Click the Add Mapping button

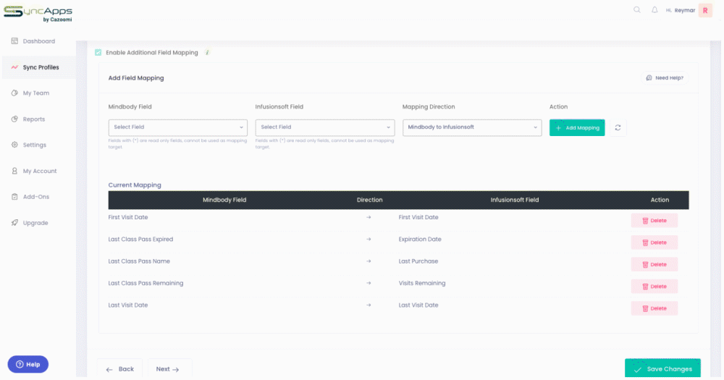pyautogui.click(x=577, y=128)
